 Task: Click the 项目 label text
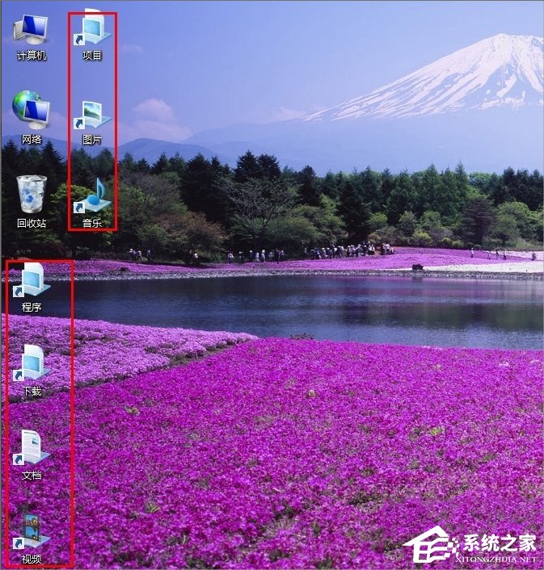(92, 56)
